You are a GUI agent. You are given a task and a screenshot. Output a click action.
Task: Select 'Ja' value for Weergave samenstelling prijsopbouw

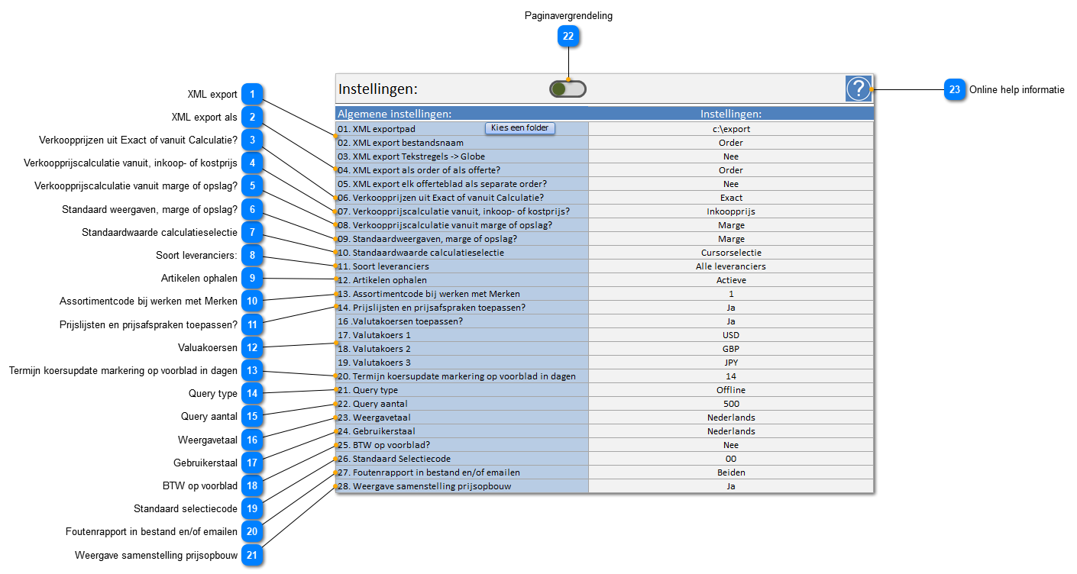(x=731, y=486)
